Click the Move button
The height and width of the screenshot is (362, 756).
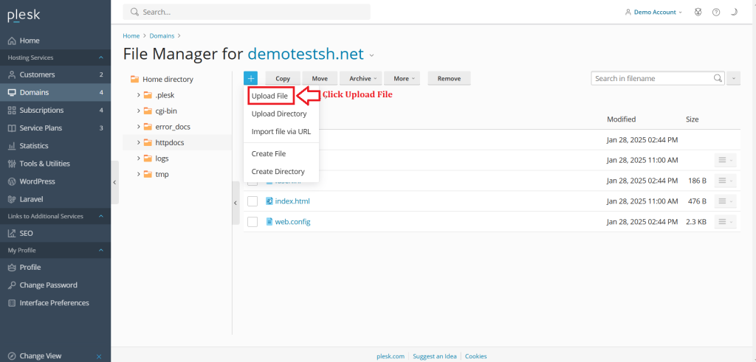coord(320,78)
